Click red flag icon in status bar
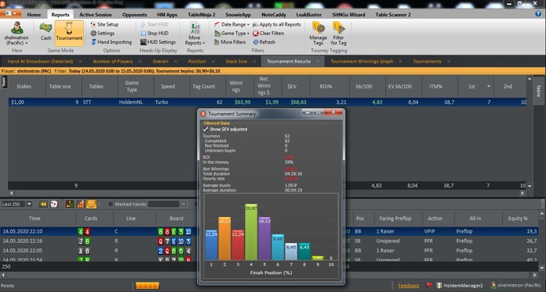The height and width of the screenshot is (292, 546). (429, 286)
